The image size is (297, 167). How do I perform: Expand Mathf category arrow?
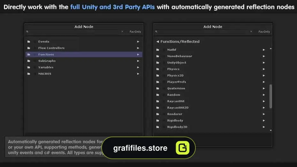pyautogui.click(x=264, y=50)
